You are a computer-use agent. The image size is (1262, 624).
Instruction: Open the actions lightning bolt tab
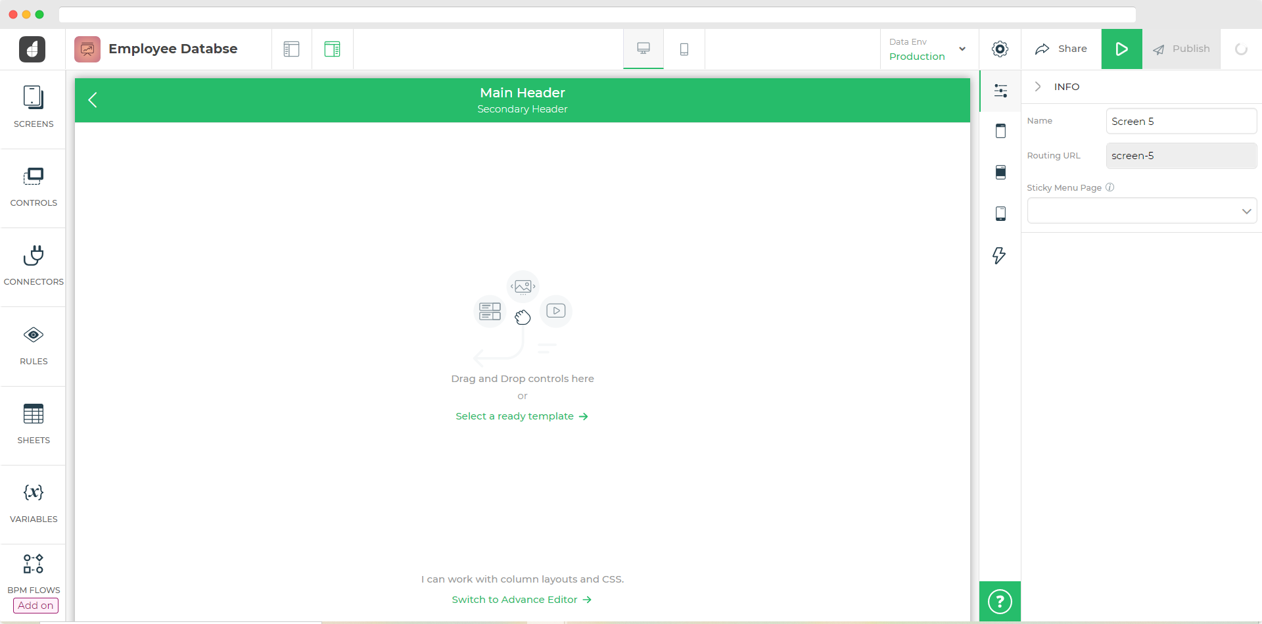[x=1000, y=255]
